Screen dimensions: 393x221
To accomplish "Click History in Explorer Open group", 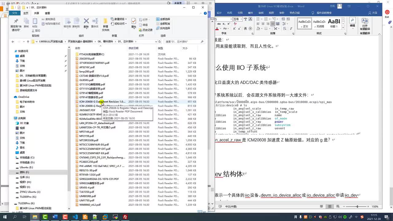I will point(146,30).
